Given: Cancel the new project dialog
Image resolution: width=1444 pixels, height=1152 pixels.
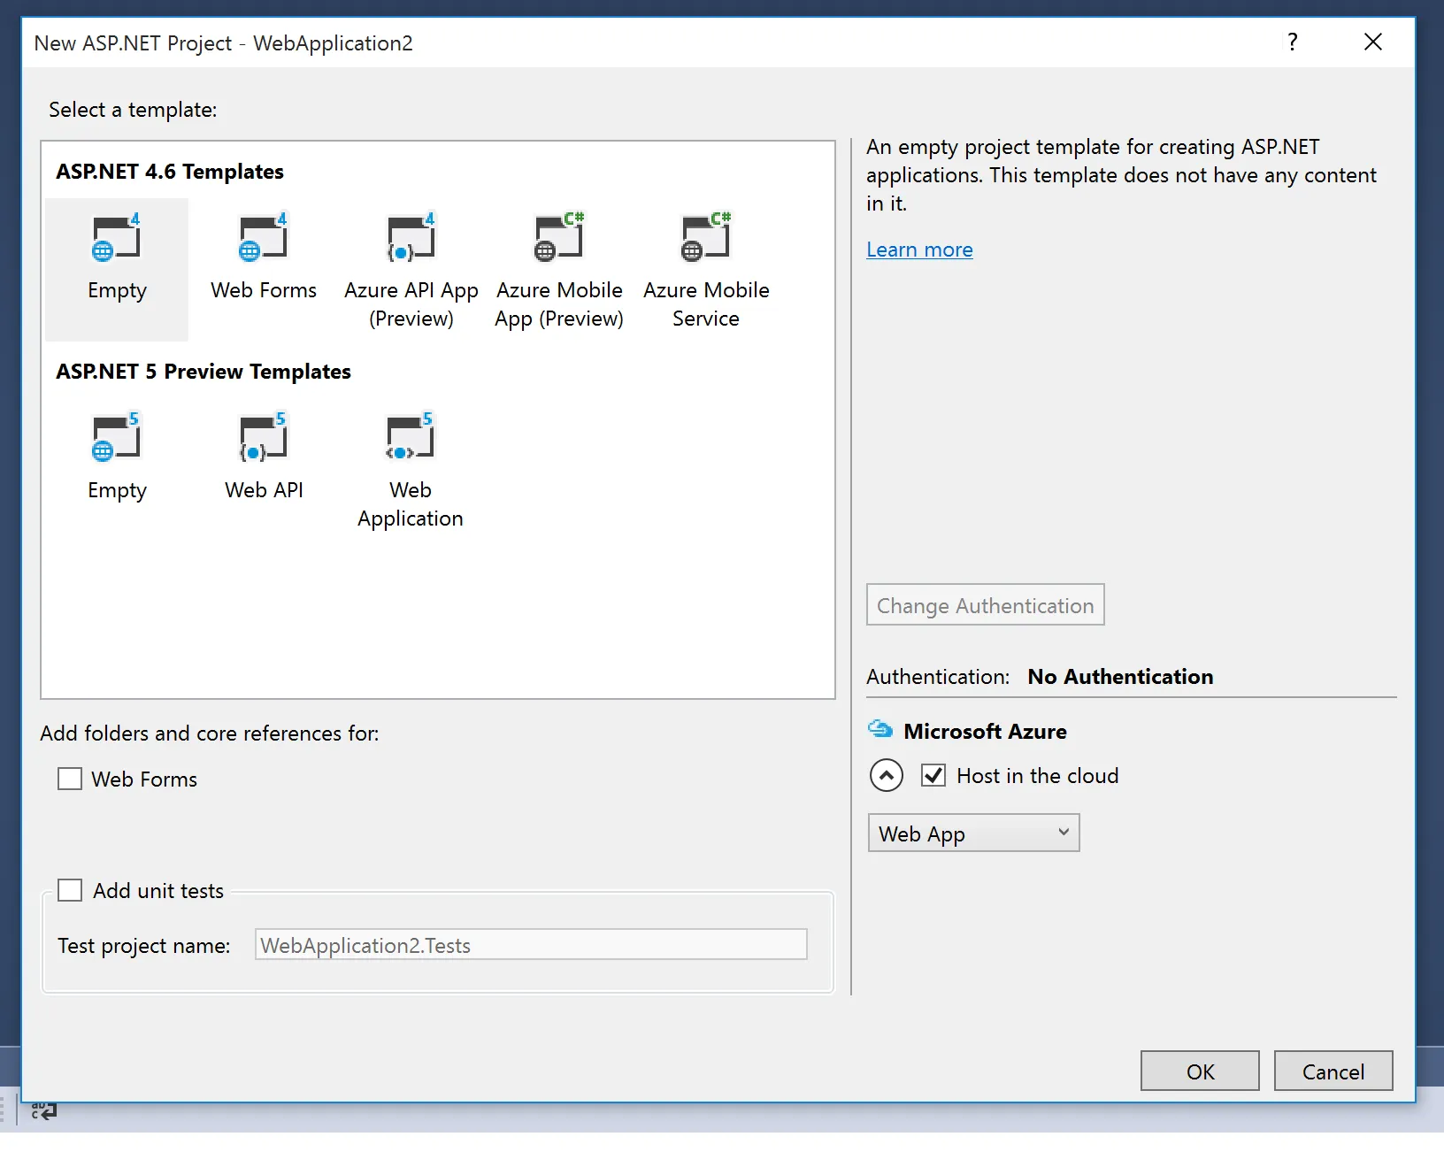Looking at the screenshot, I should [1333, 1071].
